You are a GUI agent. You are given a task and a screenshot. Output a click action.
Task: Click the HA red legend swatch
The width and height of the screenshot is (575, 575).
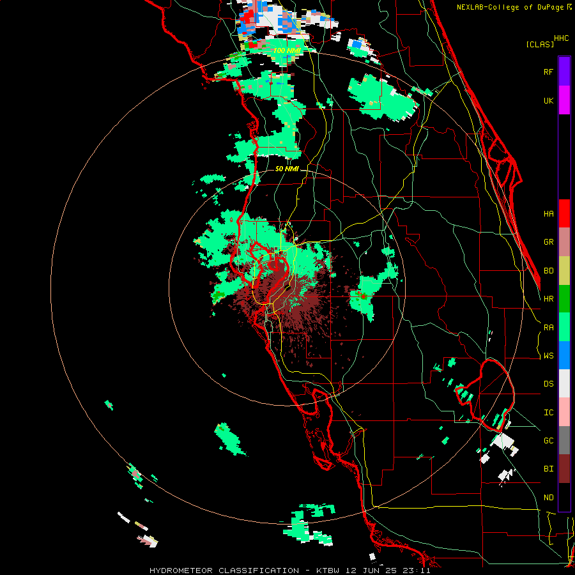coord(564,213)
